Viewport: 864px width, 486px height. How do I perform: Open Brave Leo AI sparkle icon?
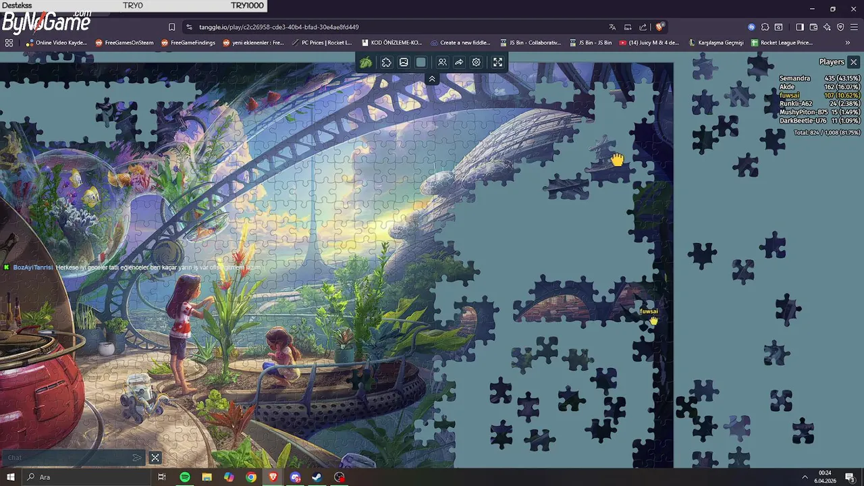(827, 27)
